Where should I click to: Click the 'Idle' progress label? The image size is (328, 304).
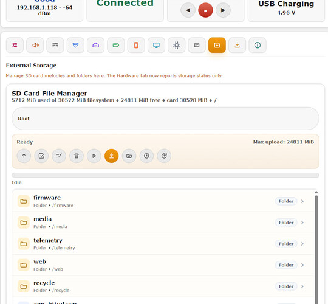(16, 182)
